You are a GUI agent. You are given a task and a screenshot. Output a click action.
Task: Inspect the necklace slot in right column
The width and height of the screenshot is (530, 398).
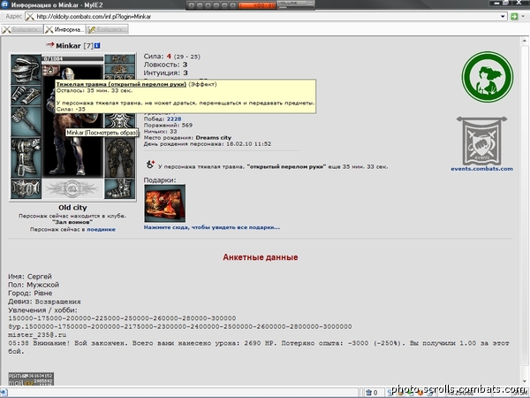click(119, 70)
